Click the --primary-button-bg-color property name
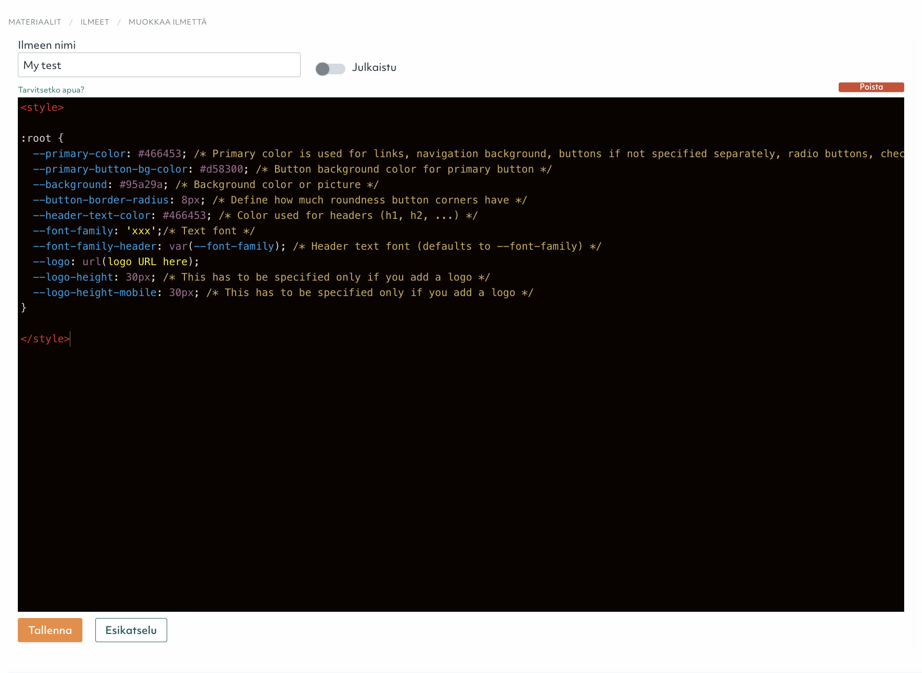922x673 pixels. [x=110, y=169]
